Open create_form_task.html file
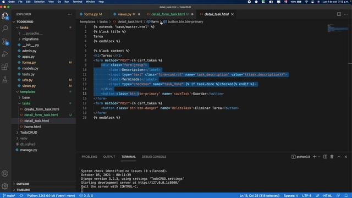The width and height of the screenshot is (352, 198). point(42,109)
